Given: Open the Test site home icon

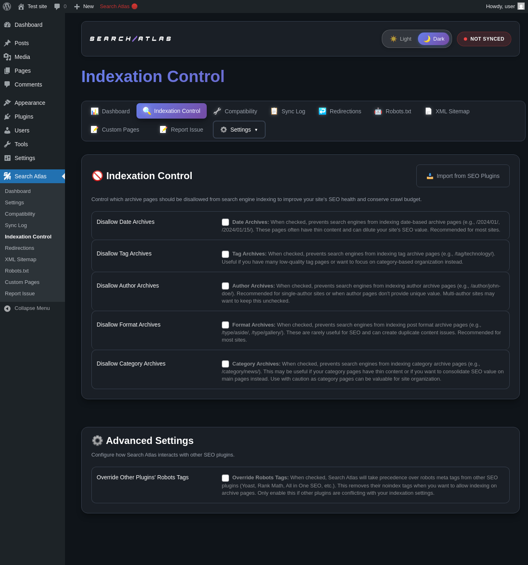Looking at the screenshot, I should pyautogui.click(x=21, y=6).
